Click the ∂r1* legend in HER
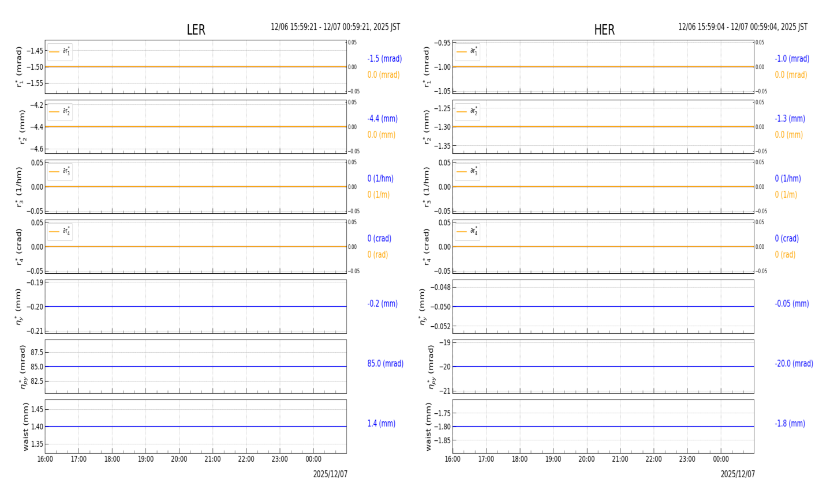Viewport: 815px width, 498px height. [468, 52]
